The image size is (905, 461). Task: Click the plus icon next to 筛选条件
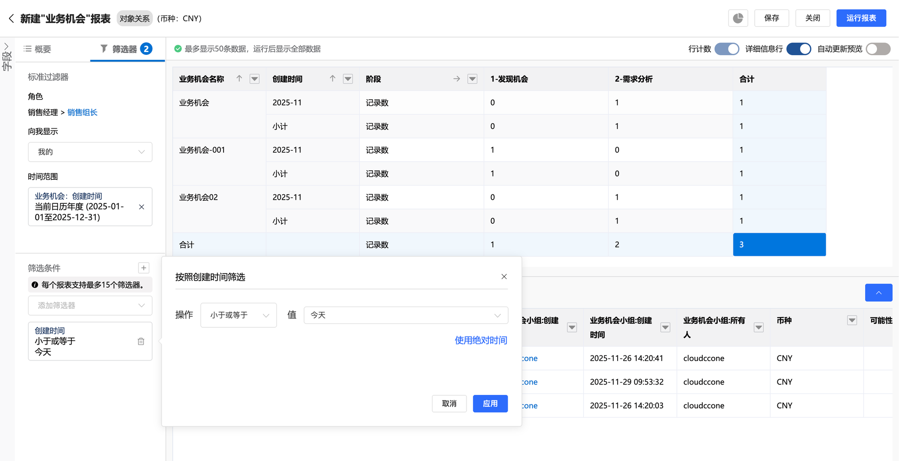(144, 268)
